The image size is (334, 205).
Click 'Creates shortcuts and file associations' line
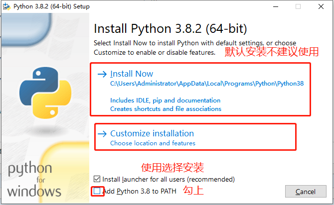click(166, 108)
